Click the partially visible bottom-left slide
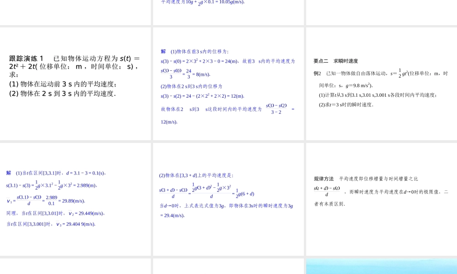Image resolution: width=457 pixels, height=274 pixels. [75, 266]
